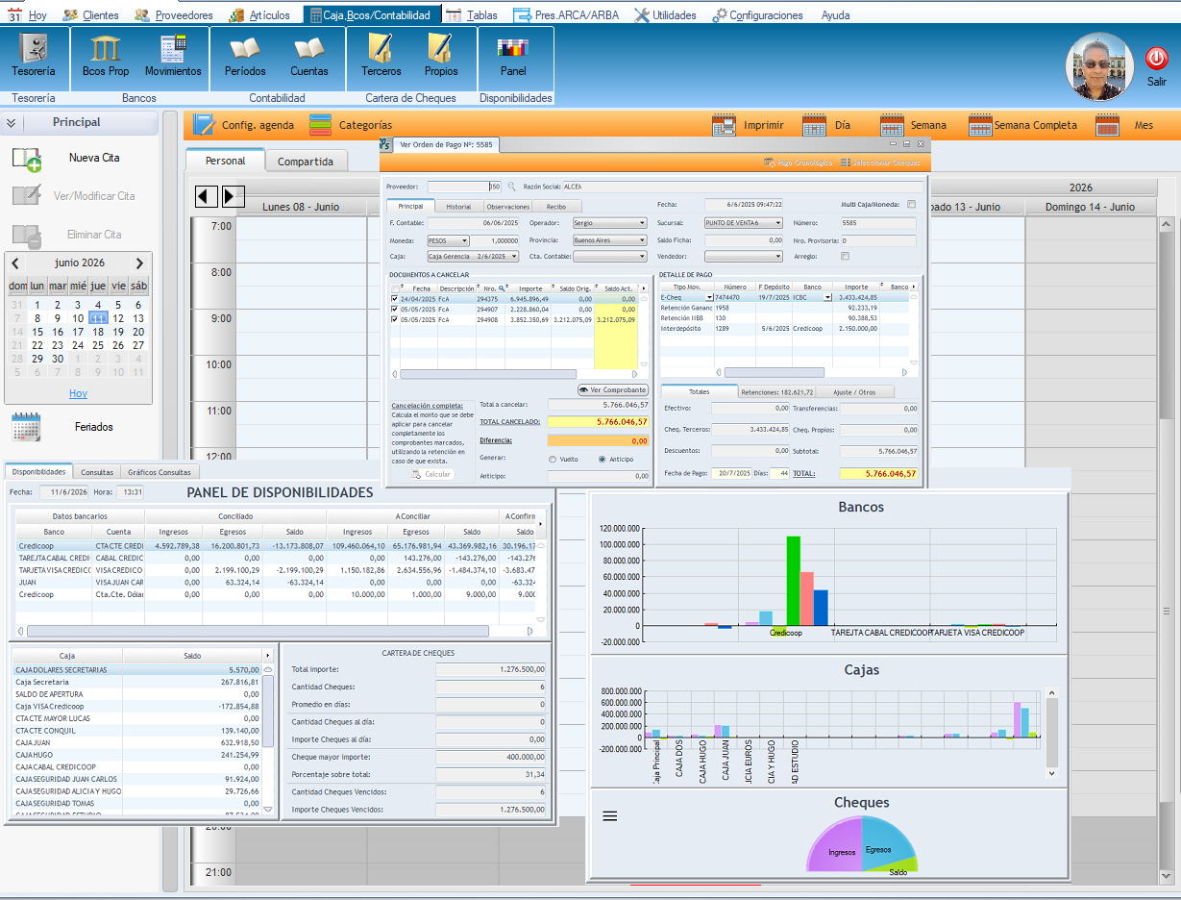
Task: Switch to Historial tab in payment order
Action: [x=458, y=206]
